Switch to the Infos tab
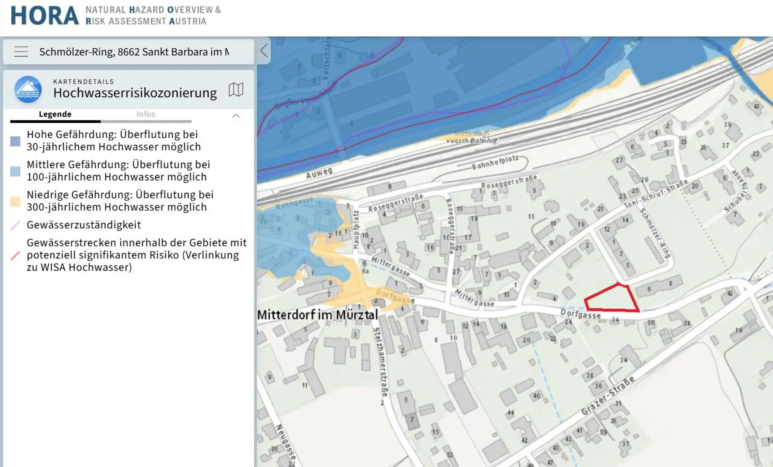Viewport: 773px width, 467px height. [x=145, y=114]
